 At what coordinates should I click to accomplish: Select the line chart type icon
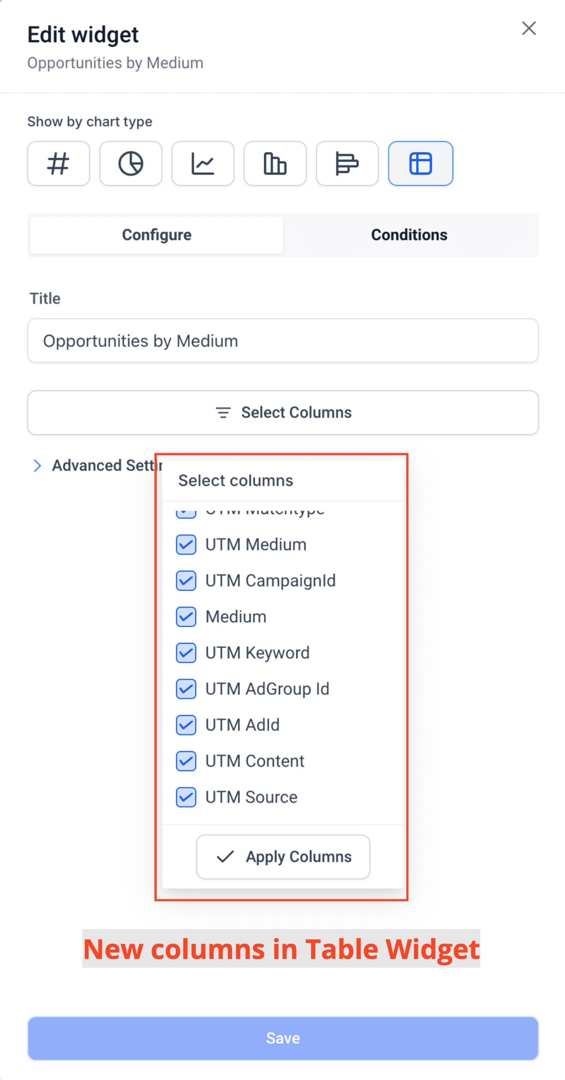tap(203, 164)
